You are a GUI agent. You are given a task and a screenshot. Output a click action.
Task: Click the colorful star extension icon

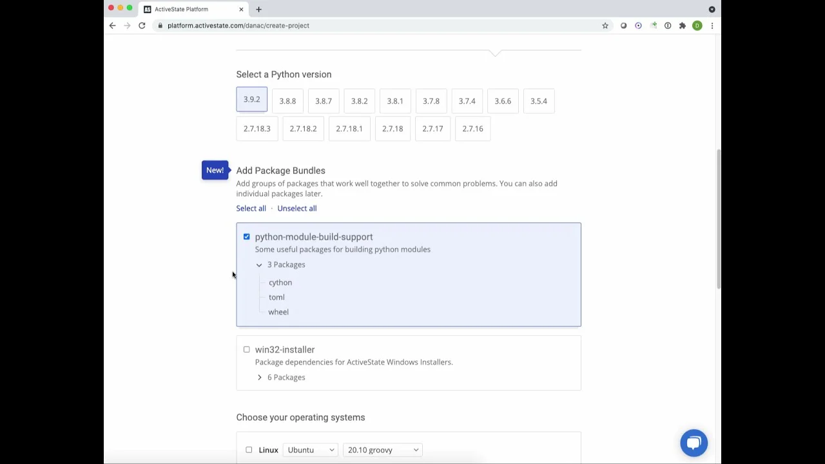tap(653, 25)
